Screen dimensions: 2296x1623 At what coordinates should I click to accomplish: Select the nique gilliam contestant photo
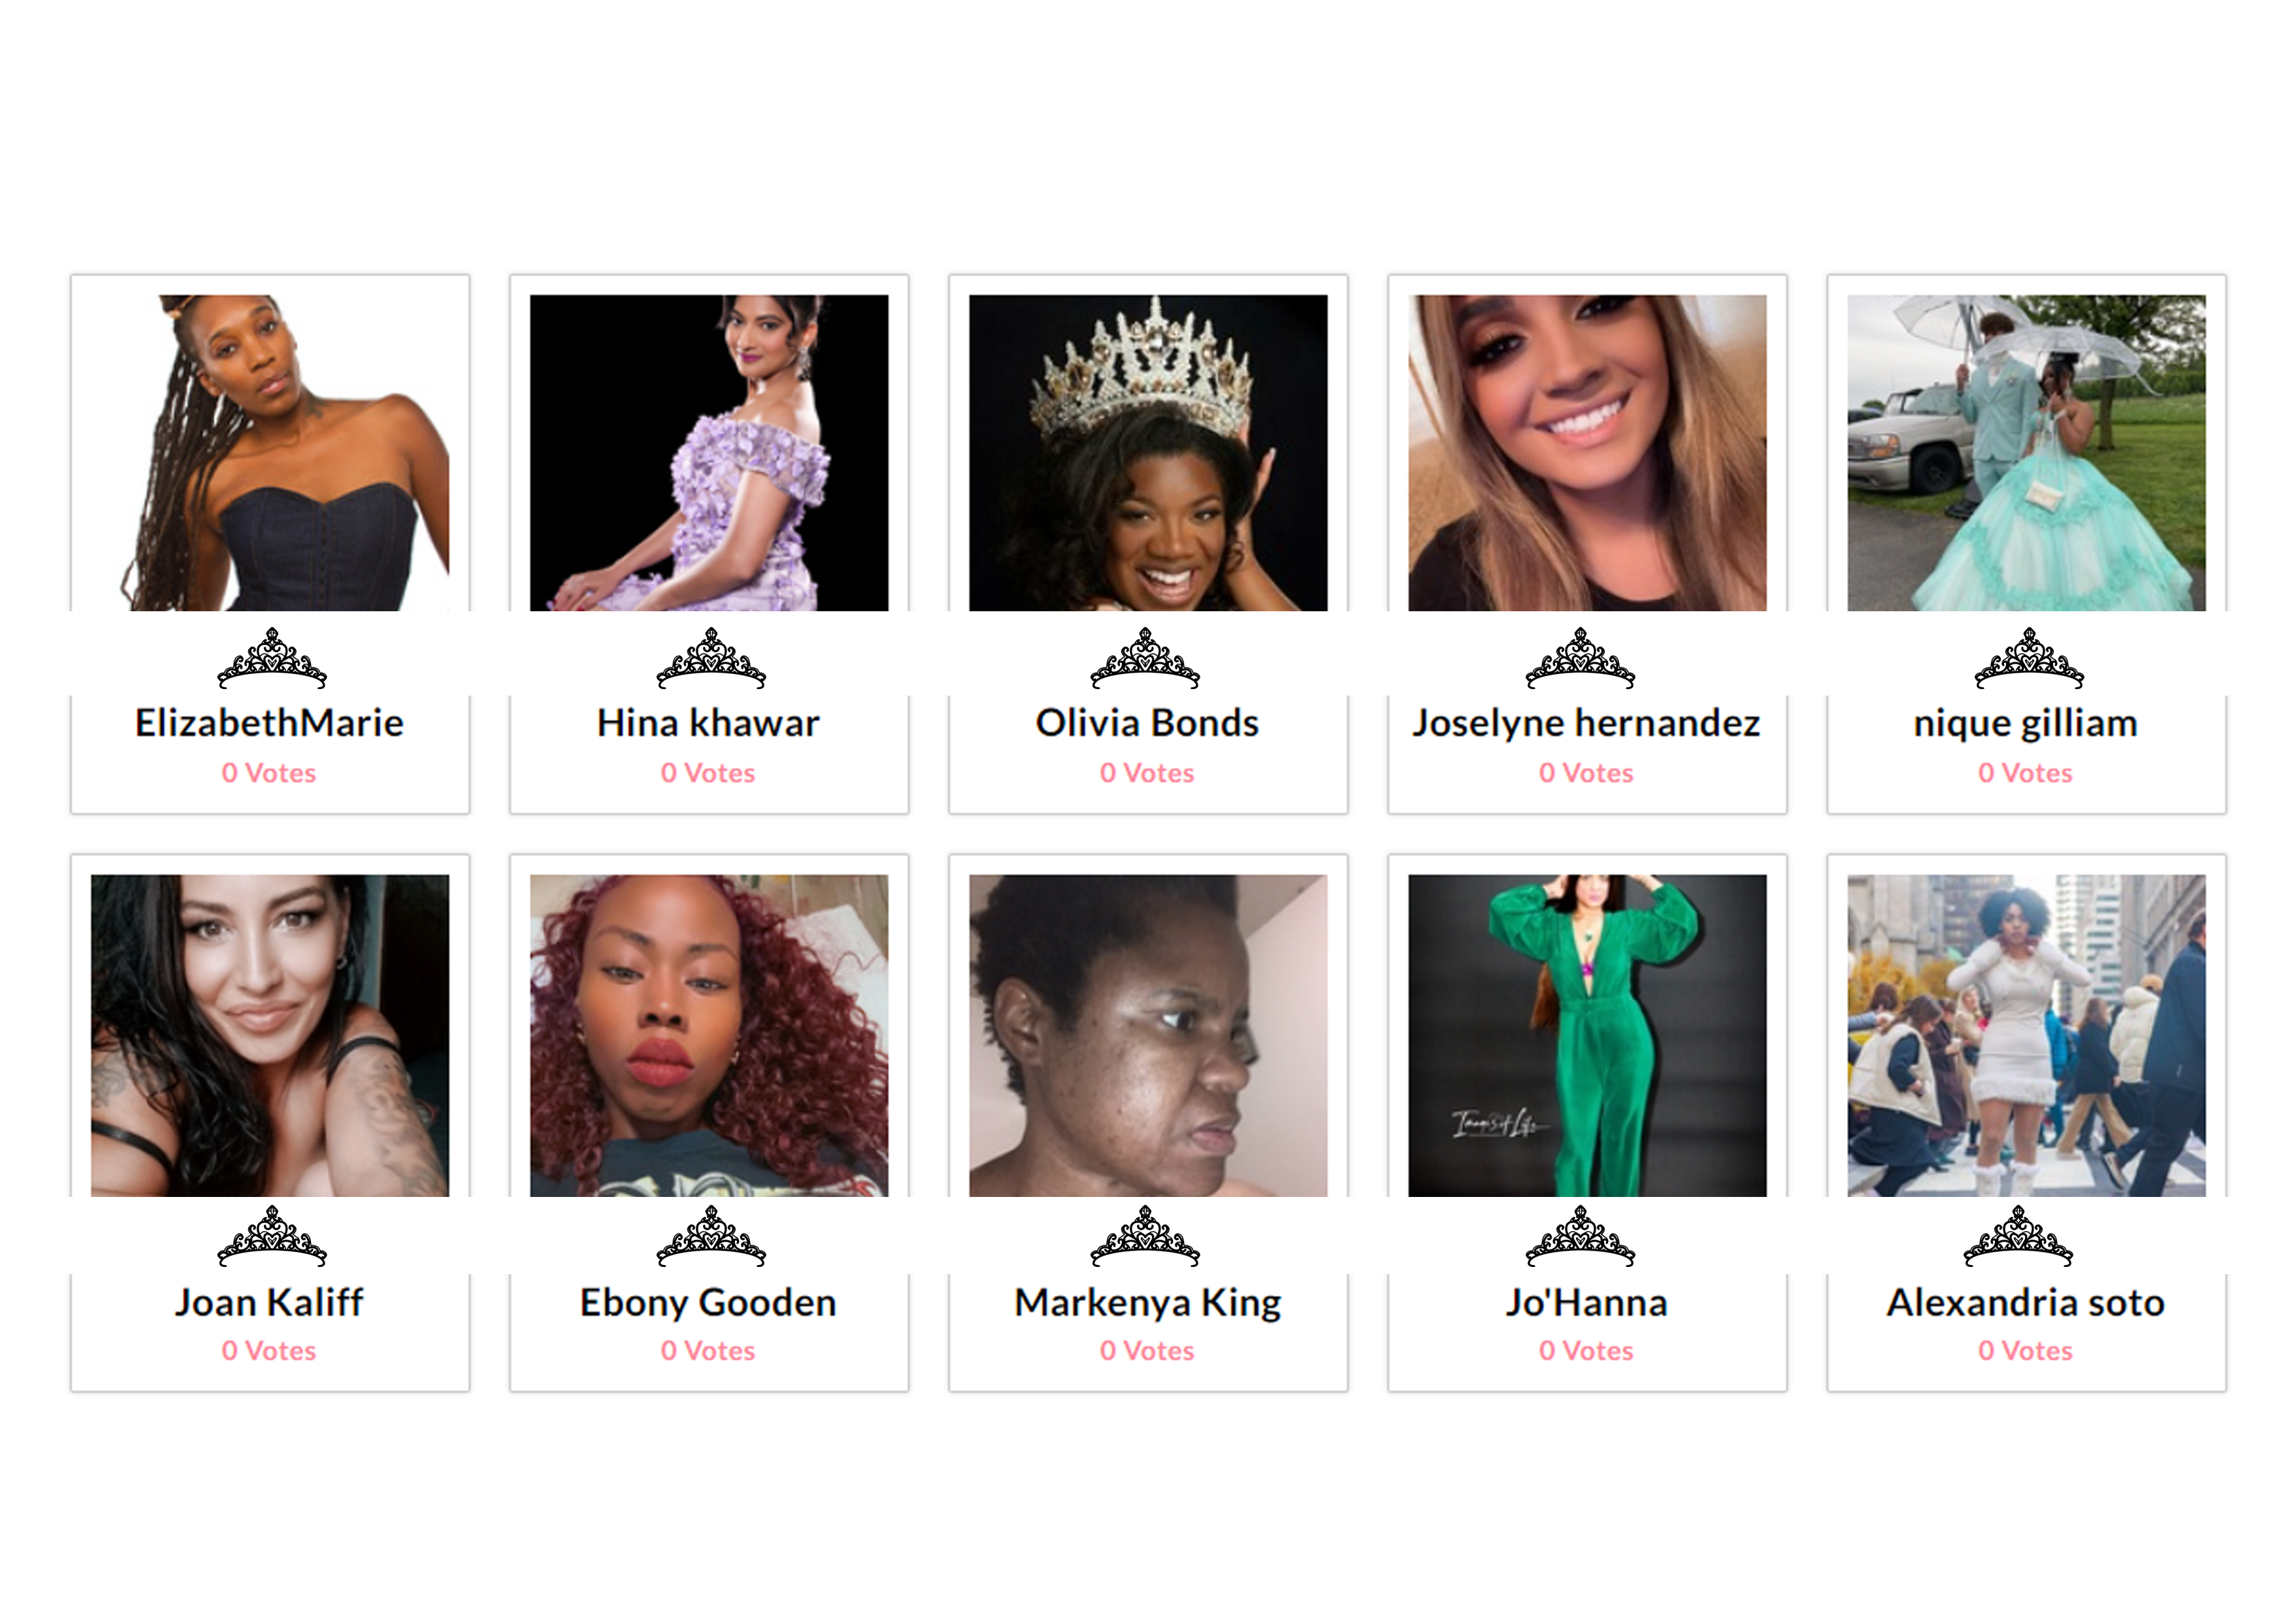[2026, 452]
